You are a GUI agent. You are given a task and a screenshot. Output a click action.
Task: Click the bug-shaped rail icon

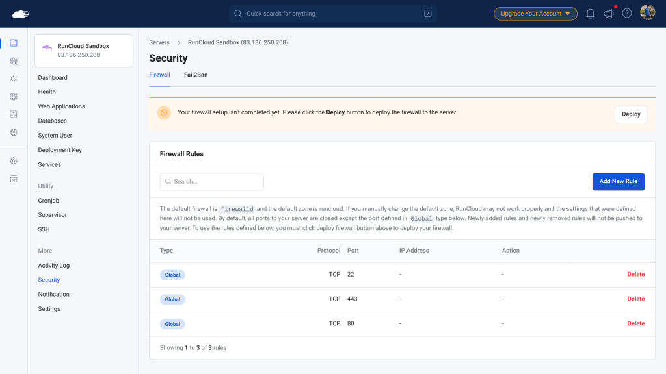(x=14, y=79)
